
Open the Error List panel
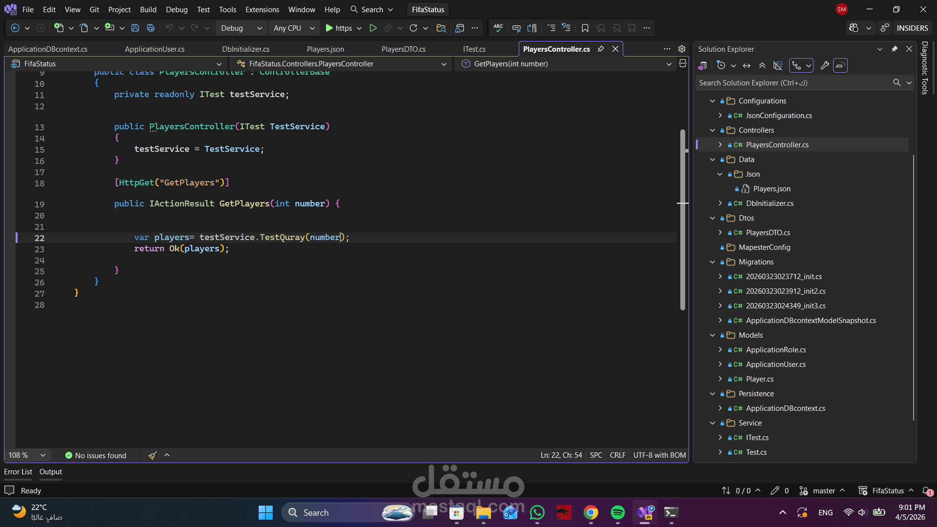click(x=18, y=472)
